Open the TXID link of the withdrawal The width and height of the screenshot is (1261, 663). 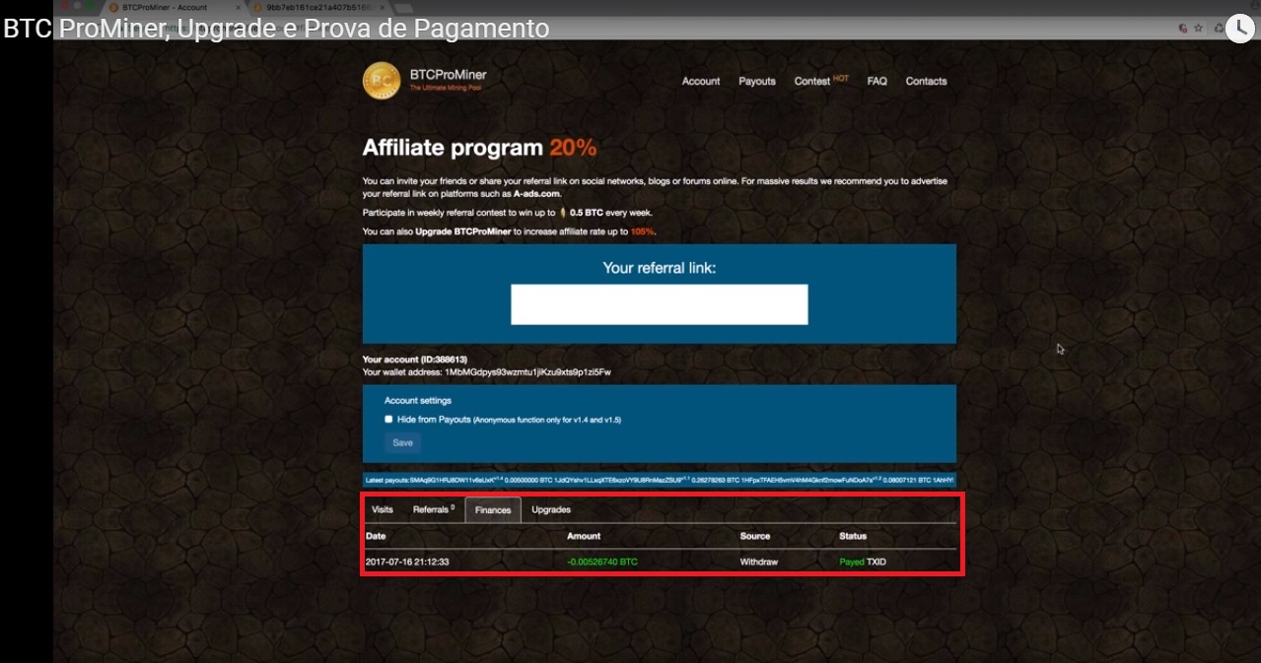pos(876,563)
